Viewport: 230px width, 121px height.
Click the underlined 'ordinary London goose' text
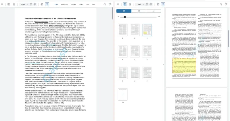point(37,41)
